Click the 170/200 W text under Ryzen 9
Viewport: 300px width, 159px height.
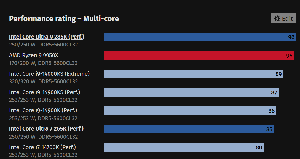click(43, 63)
